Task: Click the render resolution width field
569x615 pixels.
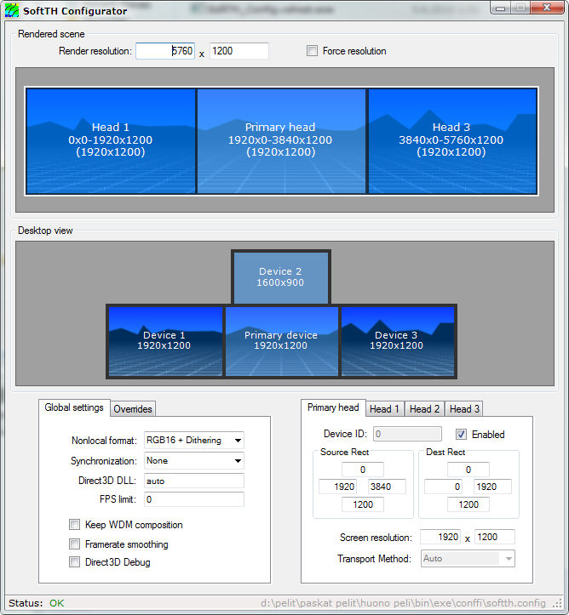Action: tap(165, 51)
